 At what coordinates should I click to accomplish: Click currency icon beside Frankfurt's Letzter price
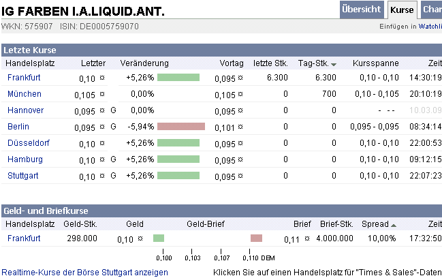coord(102,78)
